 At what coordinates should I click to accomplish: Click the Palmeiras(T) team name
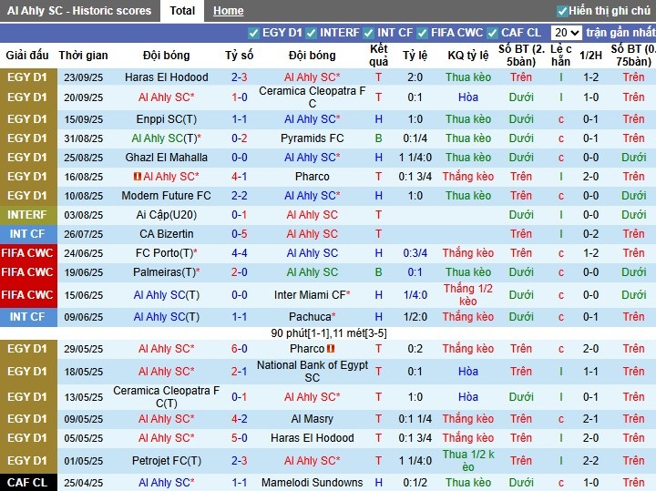click(166, 272)
